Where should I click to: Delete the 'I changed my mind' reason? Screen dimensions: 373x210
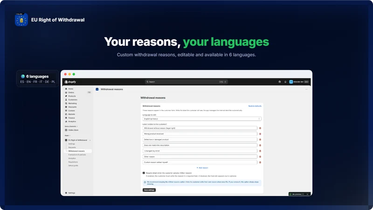pyautogui.click(x=260, y=151)
